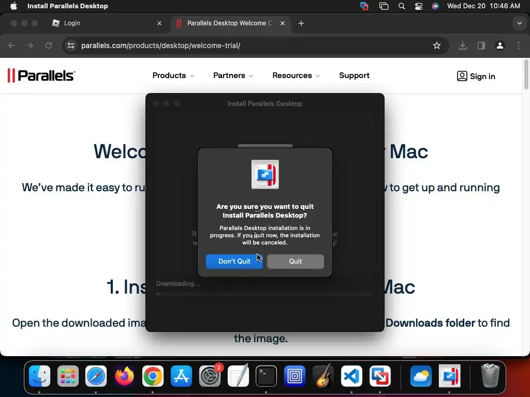Open Terminal from the Dock
This screenshot has height=397, width=530.
coord(267,376)
